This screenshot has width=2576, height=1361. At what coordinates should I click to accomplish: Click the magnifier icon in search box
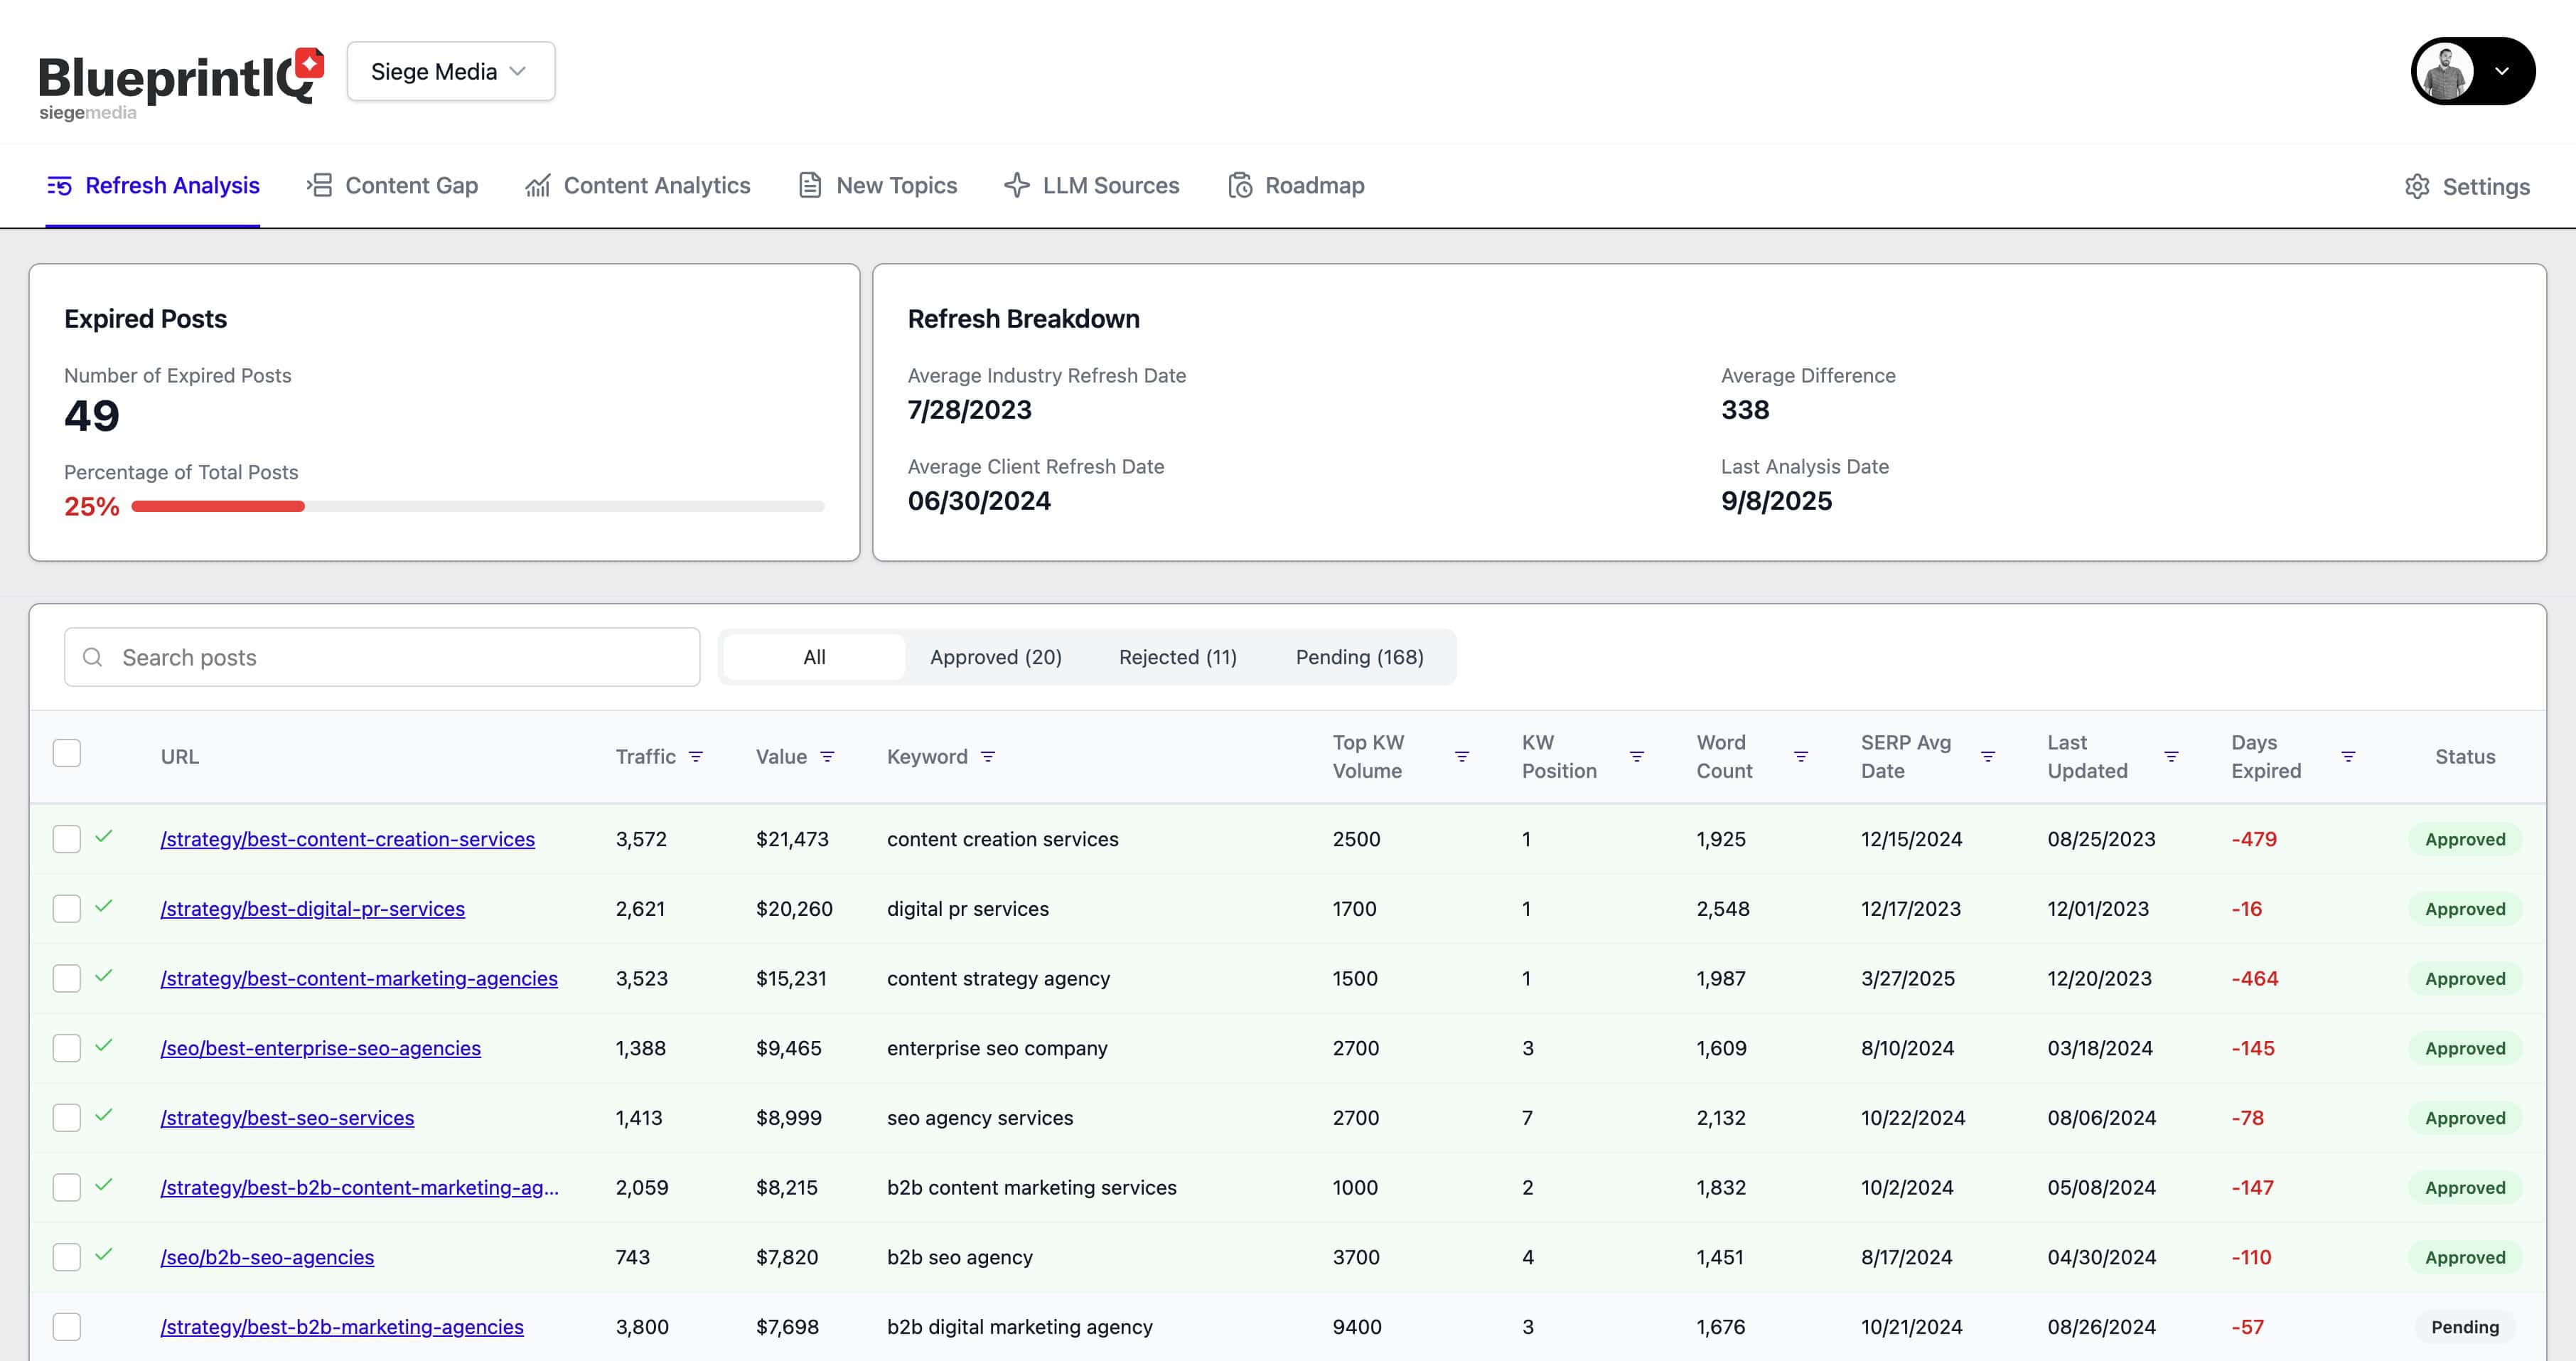(93, 657)
